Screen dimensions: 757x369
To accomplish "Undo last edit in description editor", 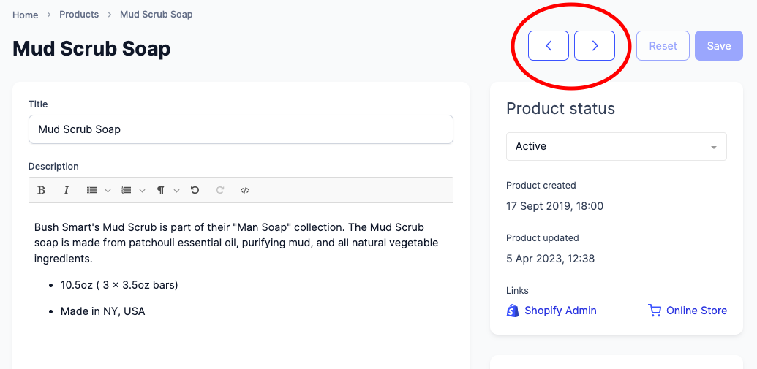I will point(195,190).
